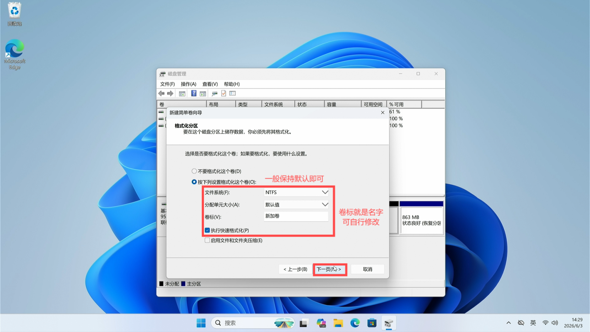The image size is (590, 332).
Task: Open Microsoft Edge desktop shortcut
Action: [14, 54]
